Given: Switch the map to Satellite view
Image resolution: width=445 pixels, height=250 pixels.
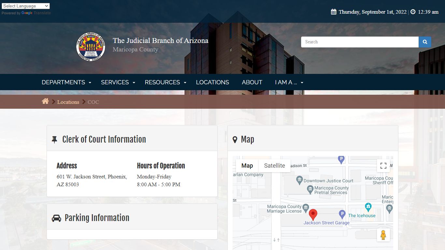Looking at the screenshot, I should click(274, 166).
